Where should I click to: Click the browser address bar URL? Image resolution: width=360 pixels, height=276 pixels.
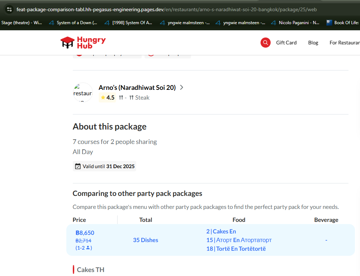tap(166, 9)
